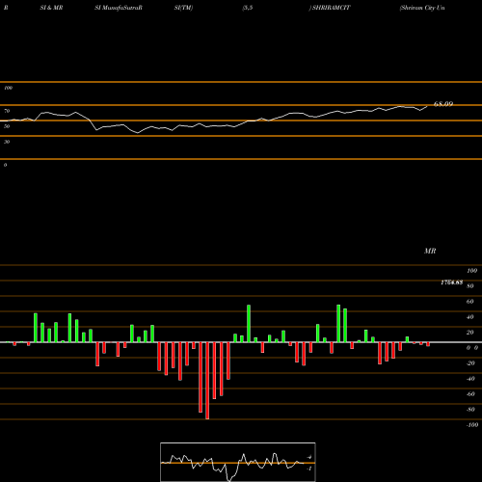The height and width of the screenshot is (482, 482).
Task: Click the -40 label on MR axis
Action: [x=470, y=379]
